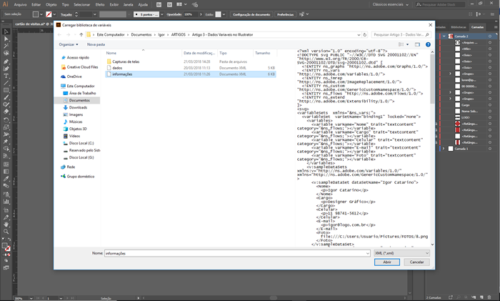Swap fill and stroke colors in toolbar
500x301 pixels.
coord(9,240)
